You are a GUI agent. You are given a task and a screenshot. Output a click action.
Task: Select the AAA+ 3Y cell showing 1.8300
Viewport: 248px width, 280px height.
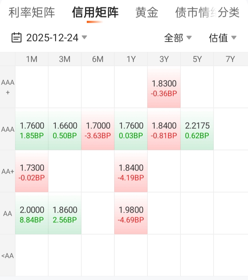(164, 88)
